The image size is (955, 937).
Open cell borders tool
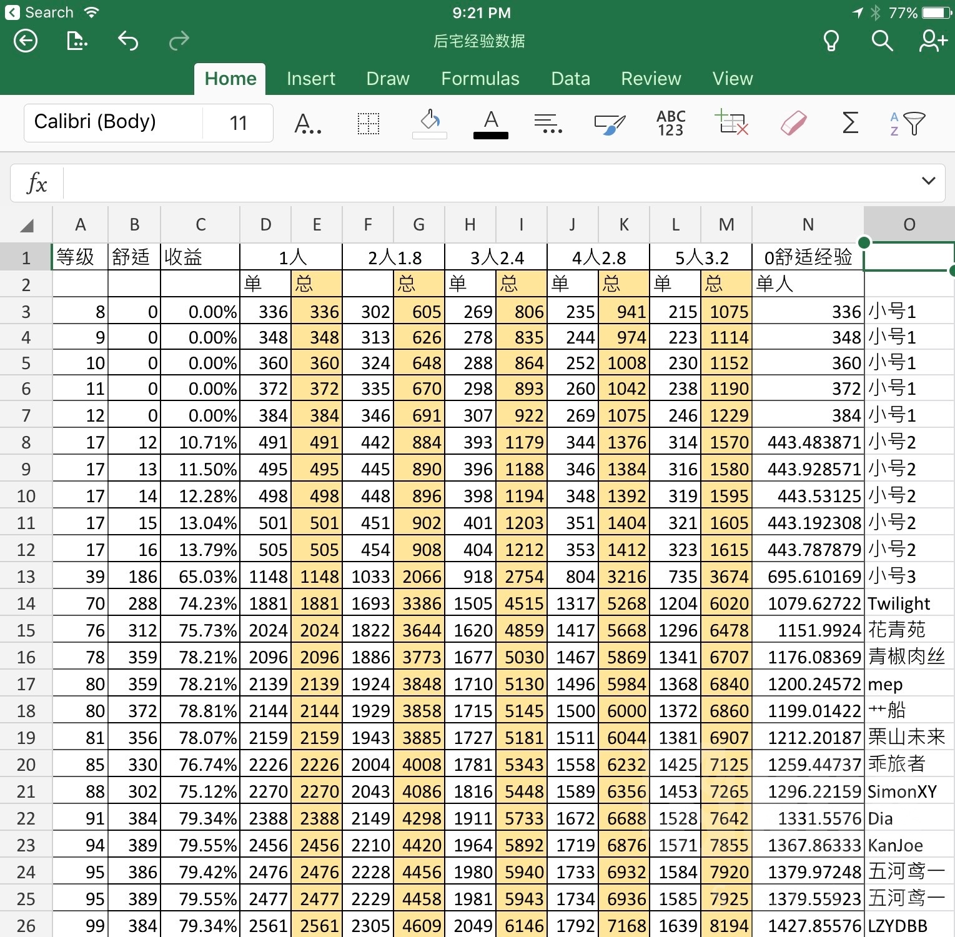pos(368,124)
